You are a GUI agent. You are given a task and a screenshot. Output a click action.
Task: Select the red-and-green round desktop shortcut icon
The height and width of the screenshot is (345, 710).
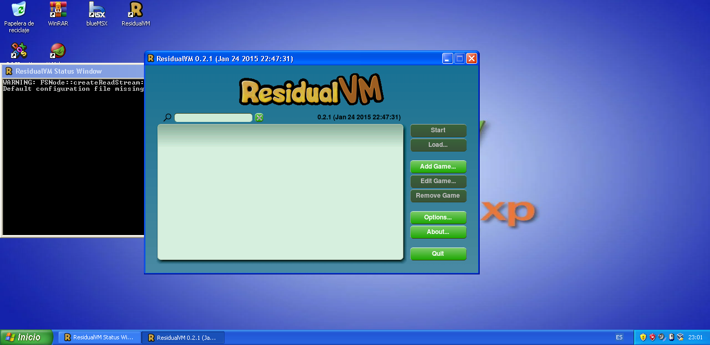coord(58,51)
